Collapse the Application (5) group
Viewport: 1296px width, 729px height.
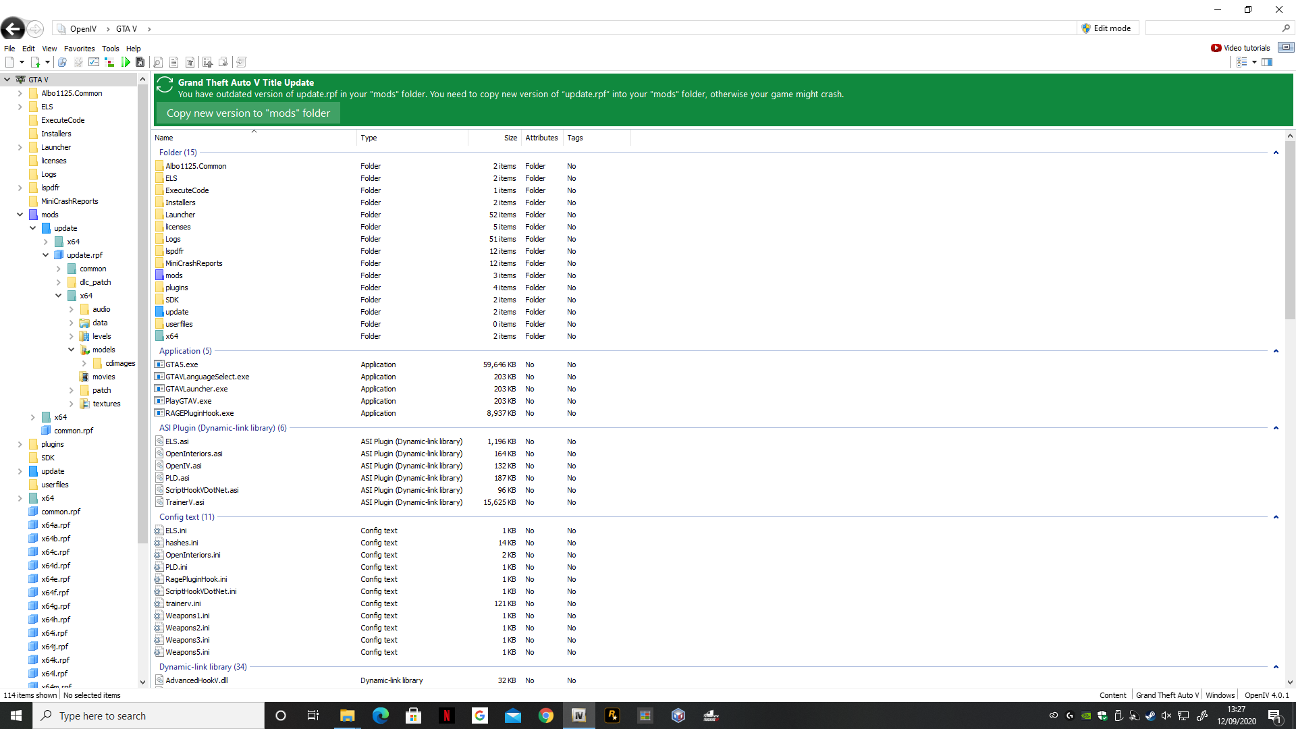point(1276,351)
